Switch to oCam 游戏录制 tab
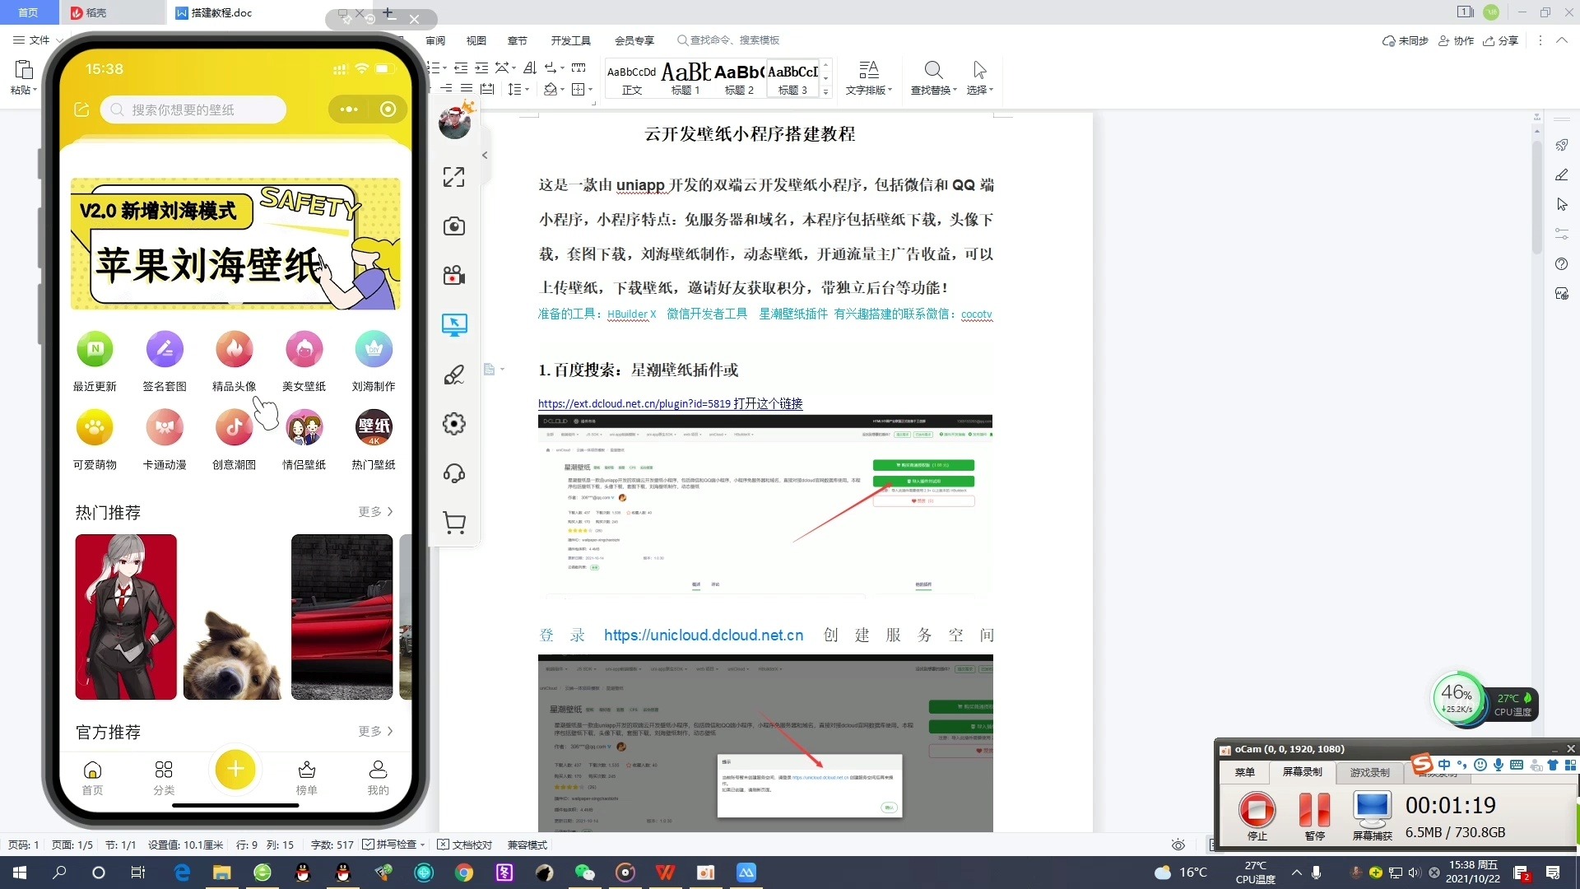1580x889 pixels. [x=1369, y=772]
